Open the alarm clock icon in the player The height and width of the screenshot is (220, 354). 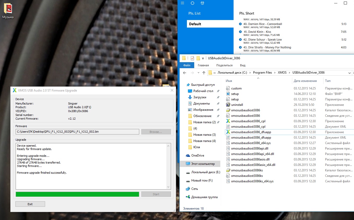coord(202,3)
